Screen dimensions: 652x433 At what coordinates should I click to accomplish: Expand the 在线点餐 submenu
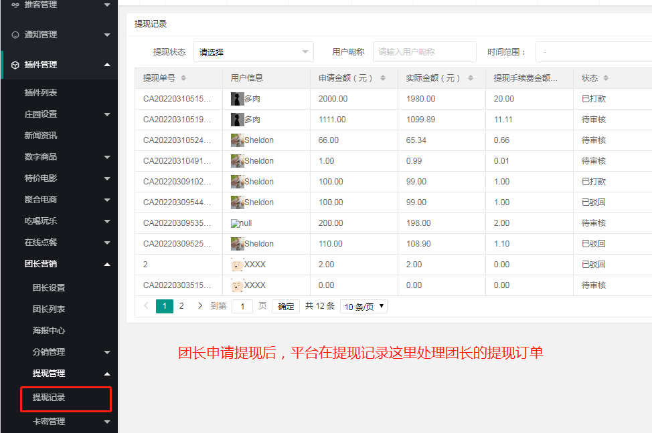[107, 243]
